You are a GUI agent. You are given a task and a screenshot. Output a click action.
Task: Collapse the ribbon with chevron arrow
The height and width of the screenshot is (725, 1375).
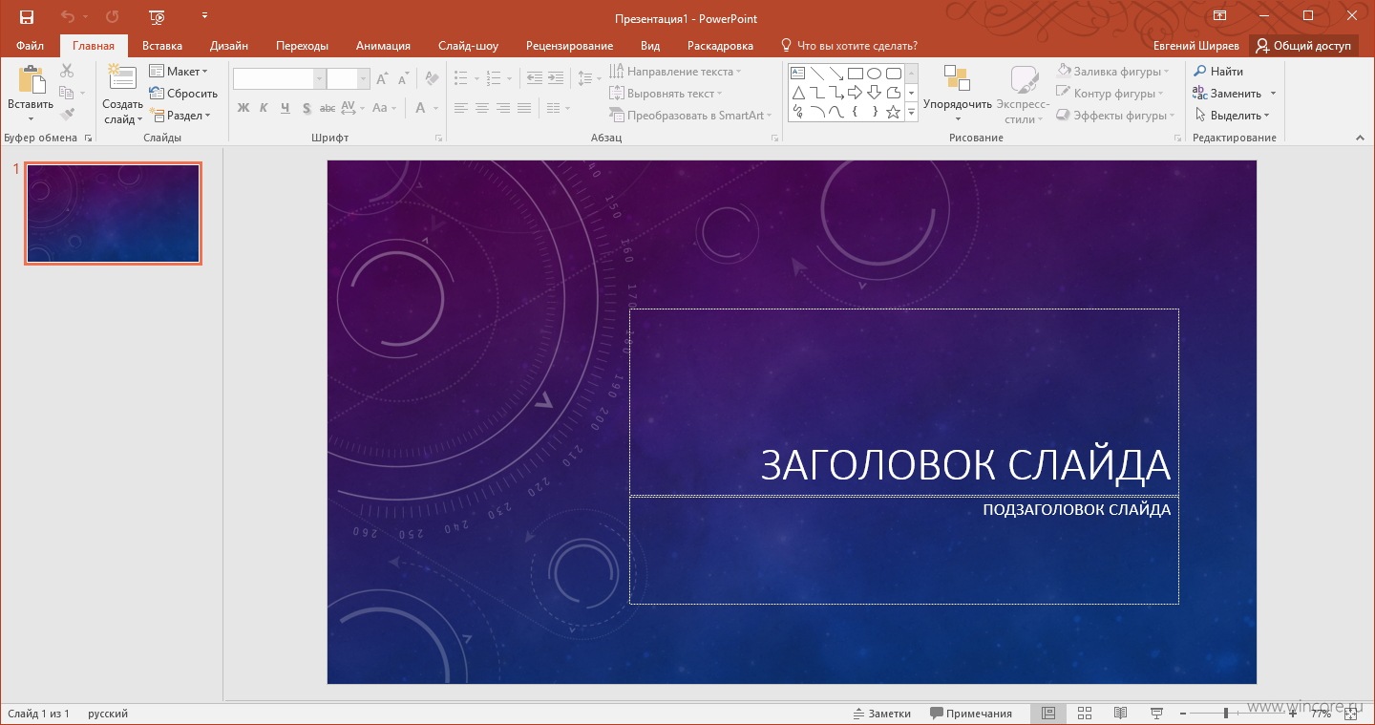[x=1361, y=139]
